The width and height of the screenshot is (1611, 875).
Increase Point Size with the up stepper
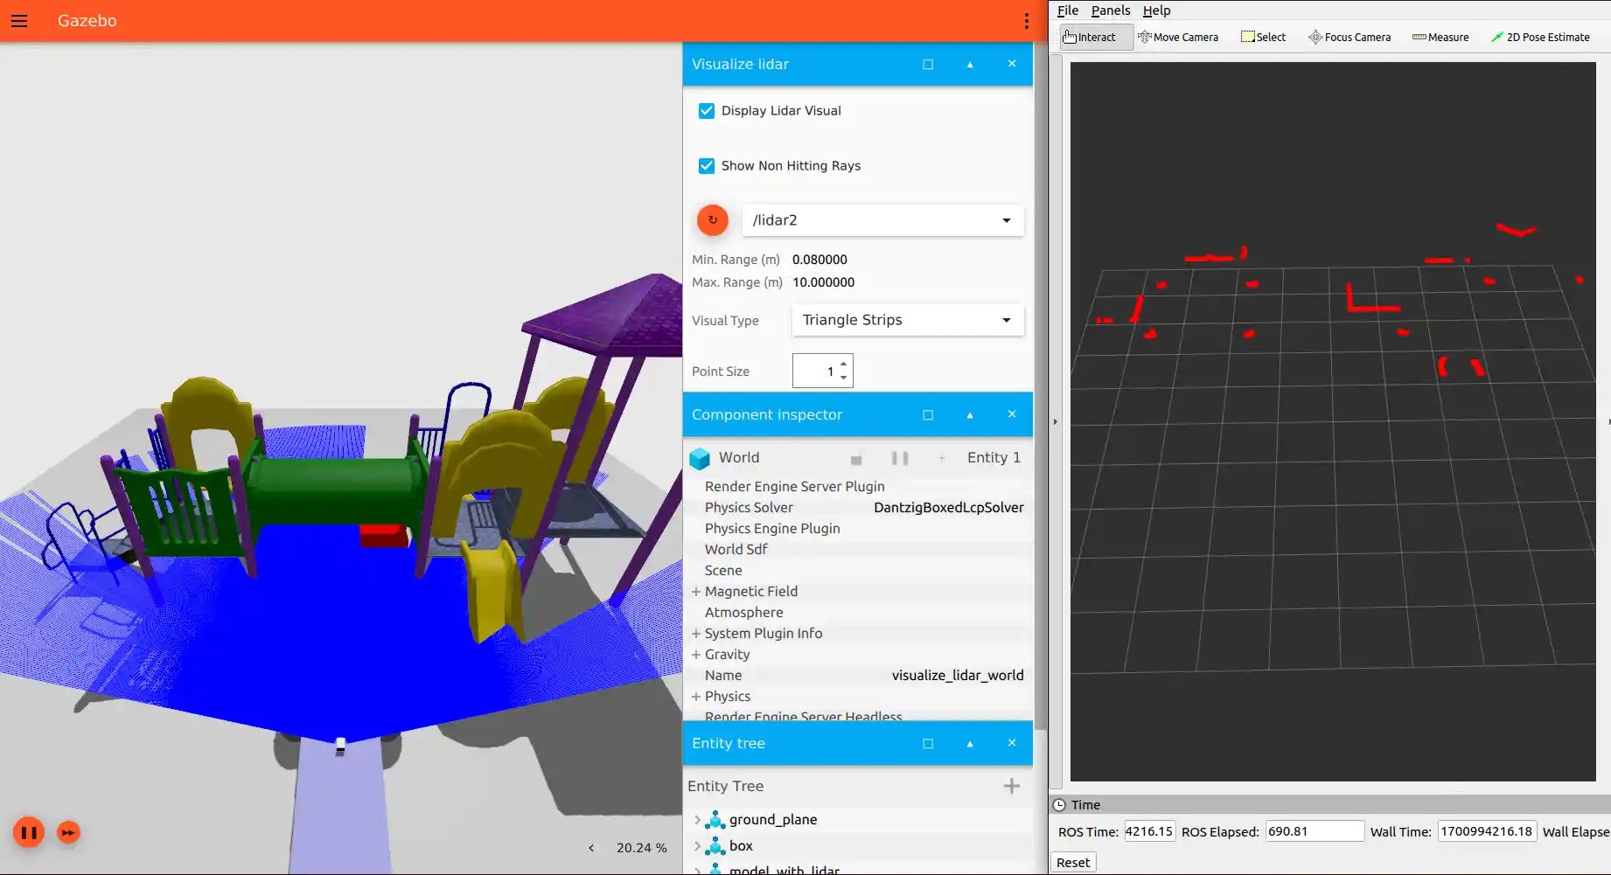point(842,364)
